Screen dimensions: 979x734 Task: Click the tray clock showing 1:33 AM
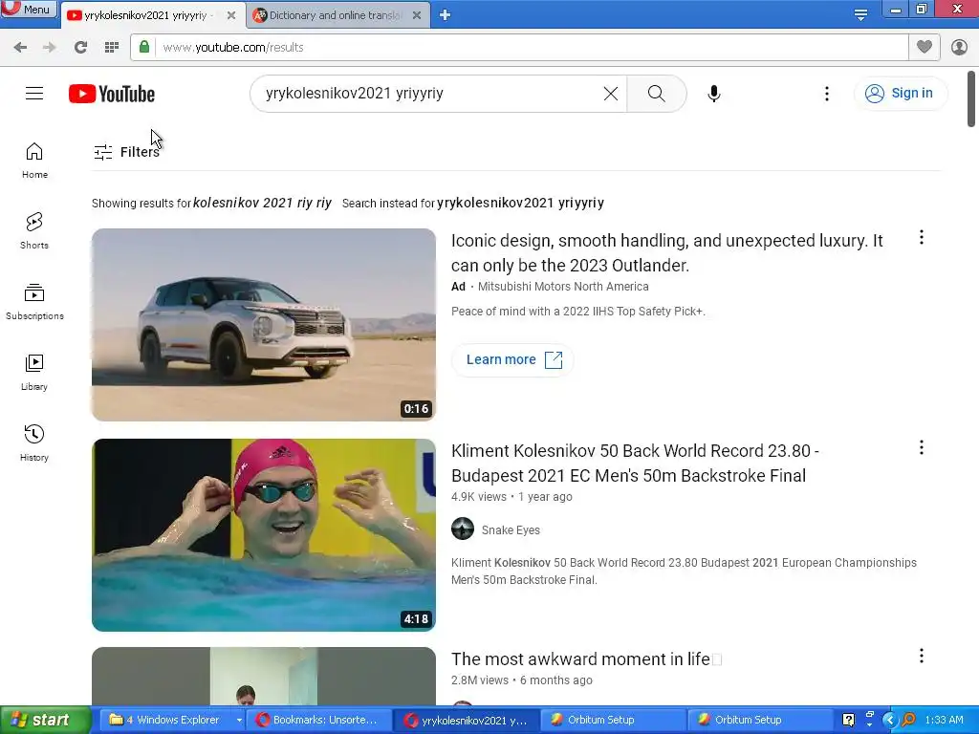click(944, 721)
